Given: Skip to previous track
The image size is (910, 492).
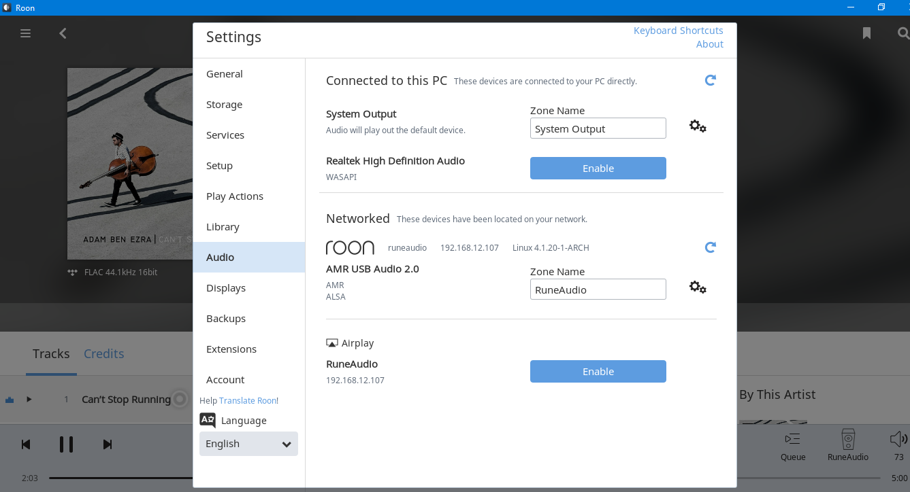Looking at the screenshot, I should tap(26, 444).
